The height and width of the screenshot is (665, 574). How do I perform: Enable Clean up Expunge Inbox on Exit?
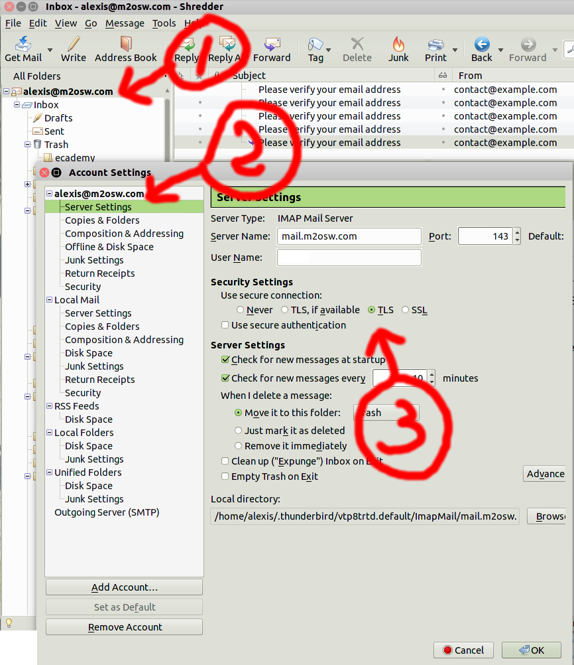pos(225,461)
